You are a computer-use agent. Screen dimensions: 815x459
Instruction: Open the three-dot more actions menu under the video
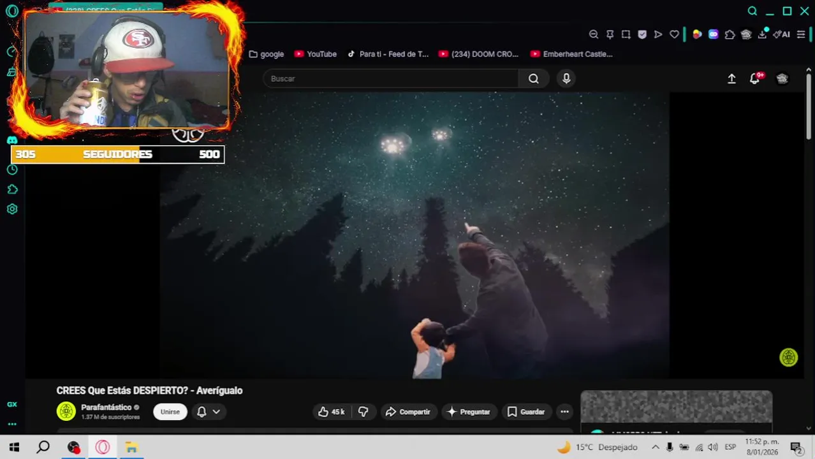(x=564, y=412)
